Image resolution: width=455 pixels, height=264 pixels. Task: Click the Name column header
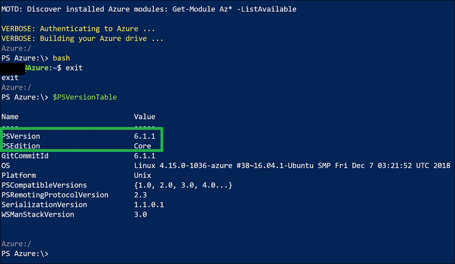coord(10,117)
